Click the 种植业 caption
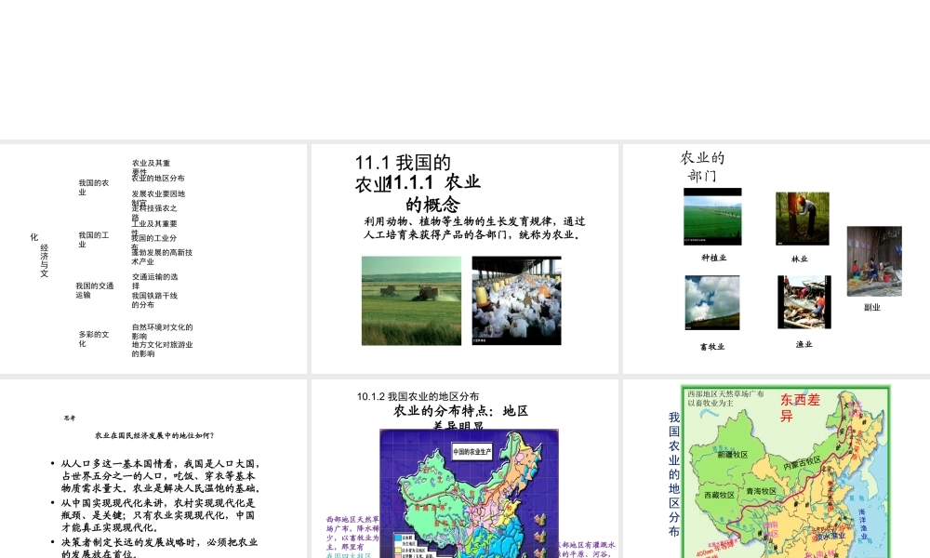Screen dimensions: 930x558 713,258
